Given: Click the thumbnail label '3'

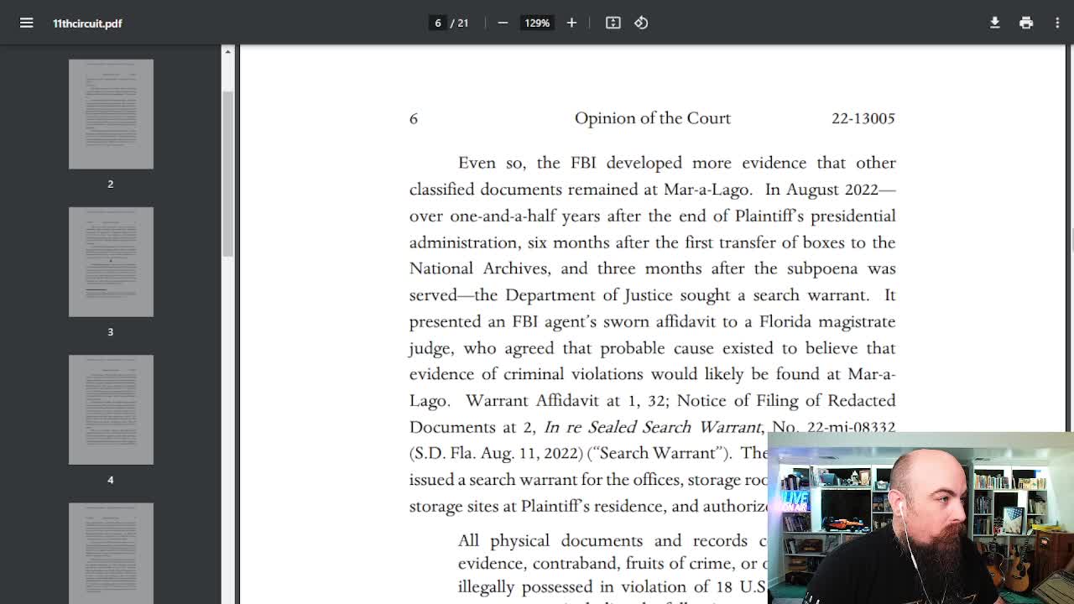Looking at the screenshot, I should 110,331.
